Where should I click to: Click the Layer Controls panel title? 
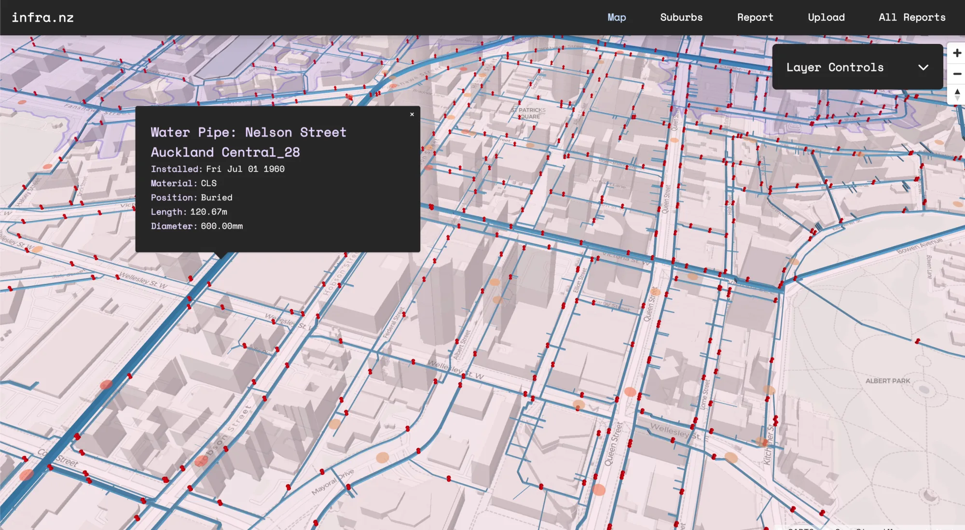tap(835, 68)
